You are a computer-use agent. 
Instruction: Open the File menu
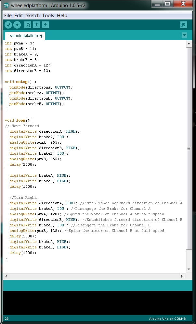tap(8, 16)
